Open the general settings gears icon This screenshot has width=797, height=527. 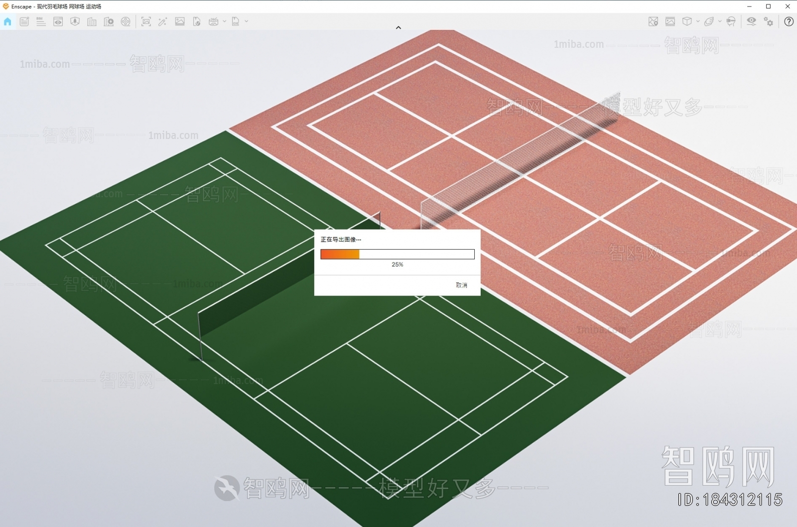769,21
